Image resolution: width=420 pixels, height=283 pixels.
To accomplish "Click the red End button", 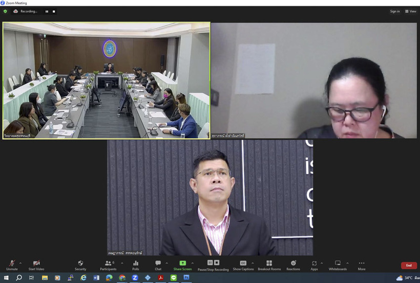I will click(408, 265).
